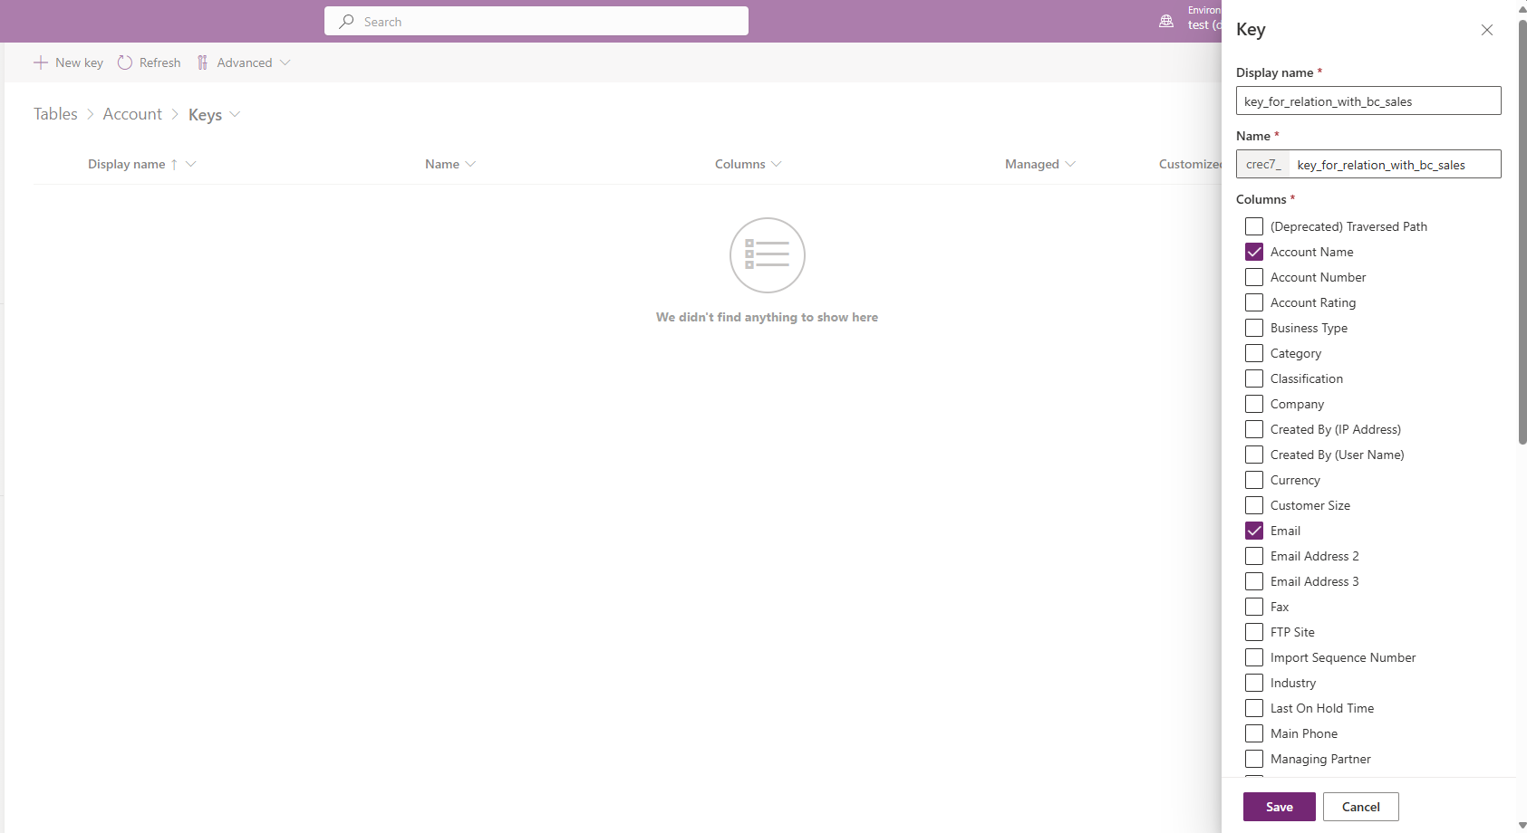The height and width of the screenshot is (833, 1527).
Task: Select the Business Type checkbox
Action: (1254, 328)
